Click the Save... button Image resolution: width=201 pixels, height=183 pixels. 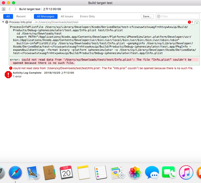coord(147,16)
